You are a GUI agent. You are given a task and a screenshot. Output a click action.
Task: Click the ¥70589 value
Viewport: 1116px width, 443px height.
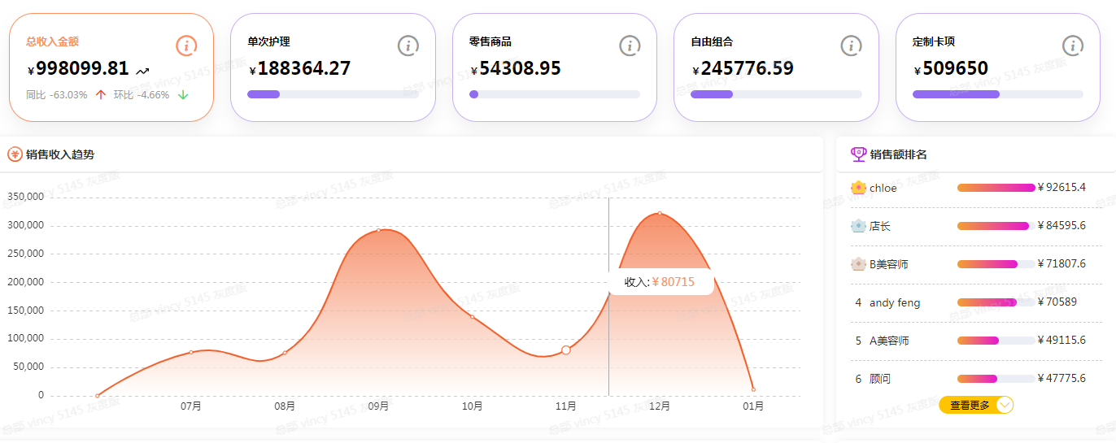tap(1057, 302)
